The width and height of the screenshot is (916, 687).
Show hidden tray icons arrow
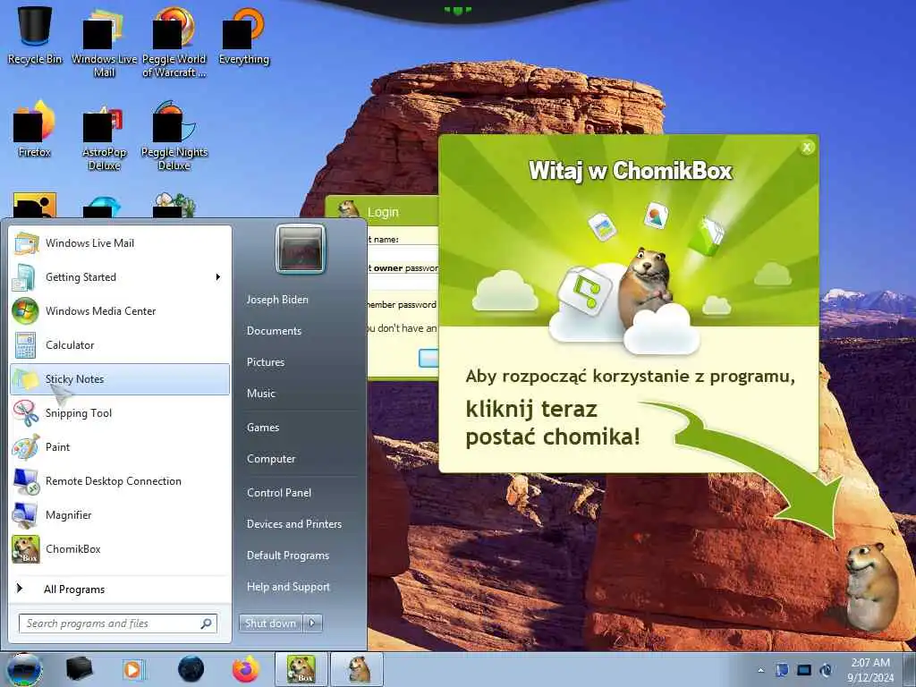click(x=760, y=670)
